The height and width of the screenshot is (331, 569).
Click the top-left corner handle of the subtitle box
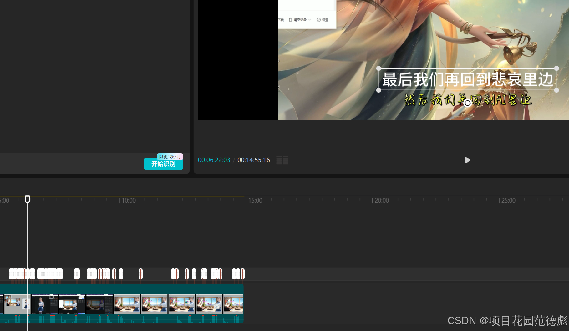379,68
